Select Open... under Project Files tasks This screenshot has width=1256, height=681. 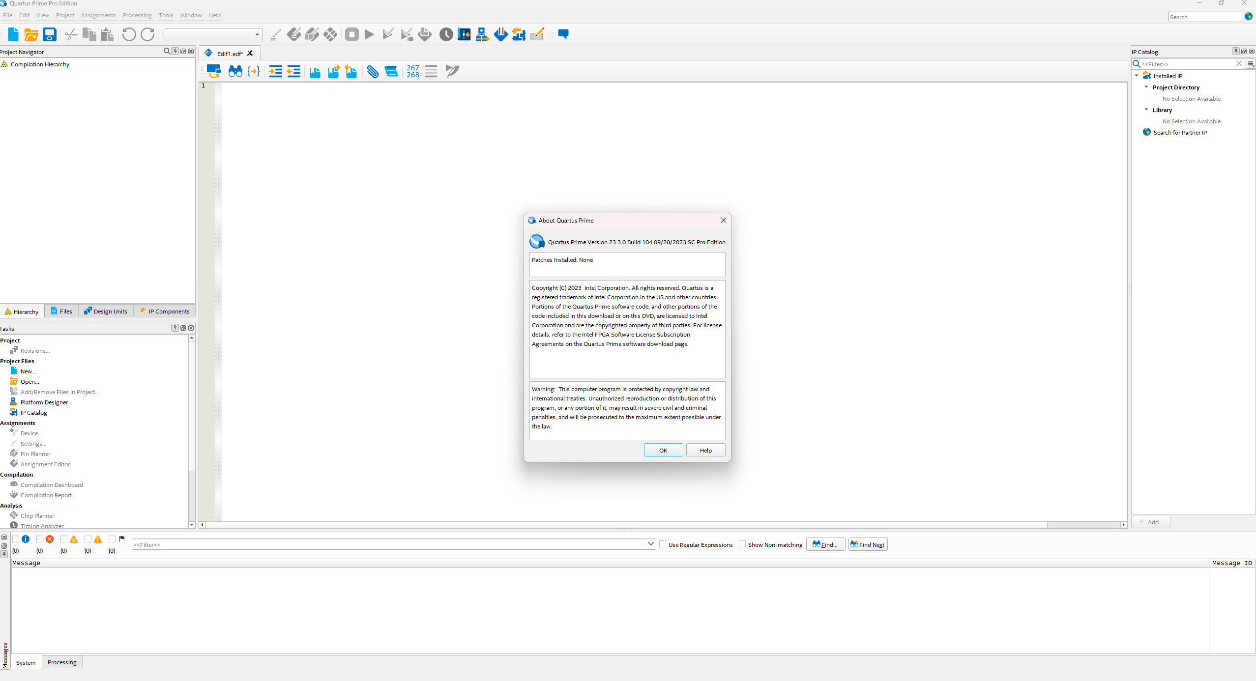coord(29,381)
